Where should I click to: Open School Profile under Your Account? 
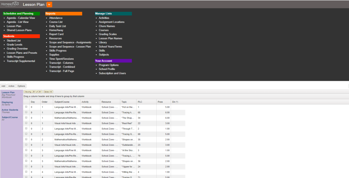point(107,69)
